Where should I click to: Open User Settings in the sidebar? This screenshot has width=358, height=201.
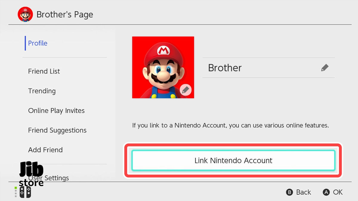click(x=49, y=178)
